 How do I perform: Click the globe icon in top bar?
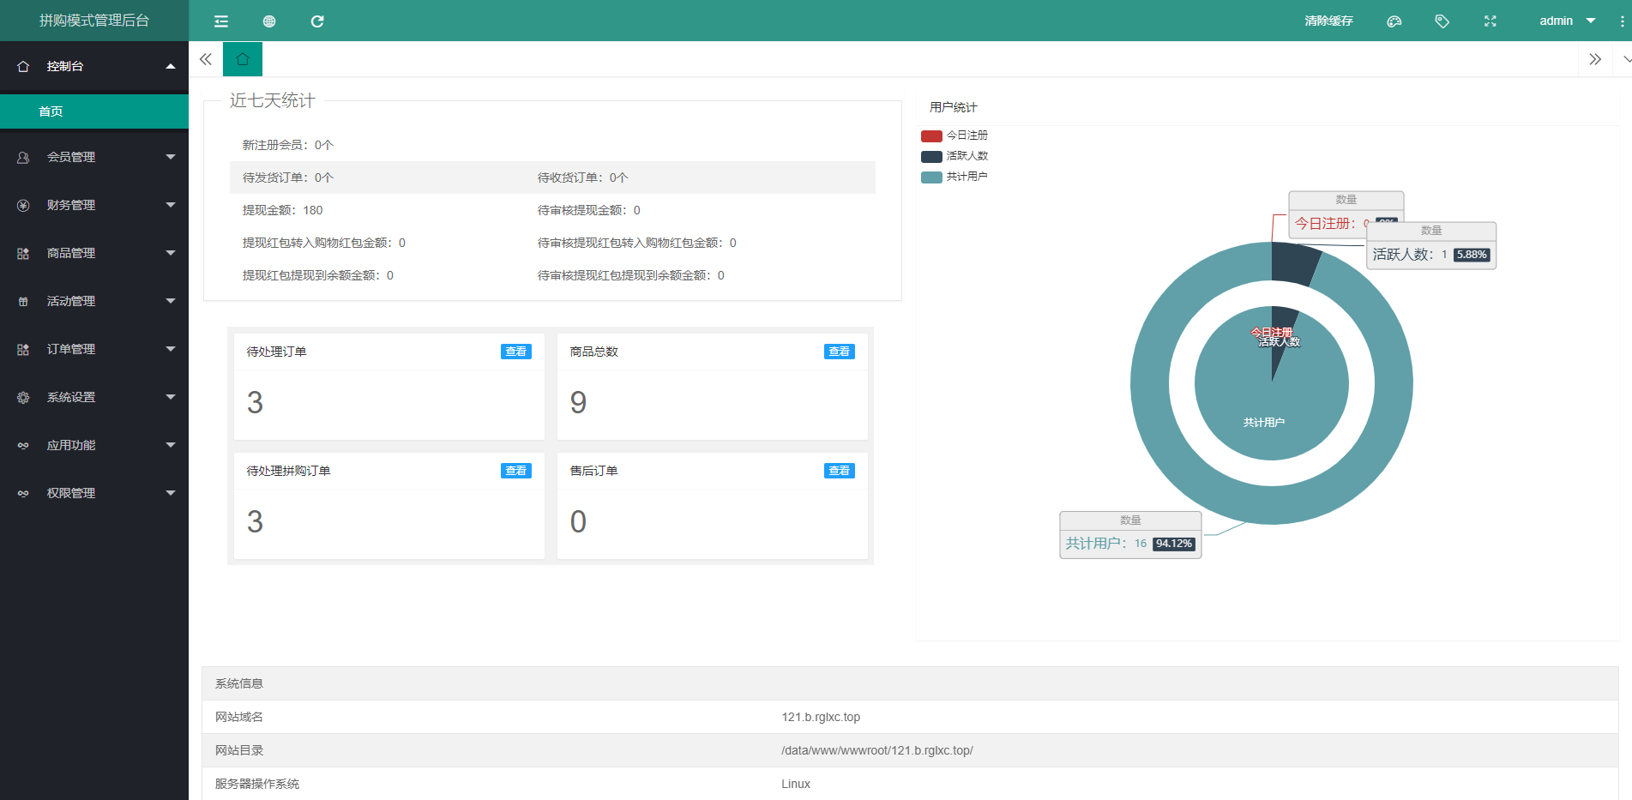click(269, 21)
